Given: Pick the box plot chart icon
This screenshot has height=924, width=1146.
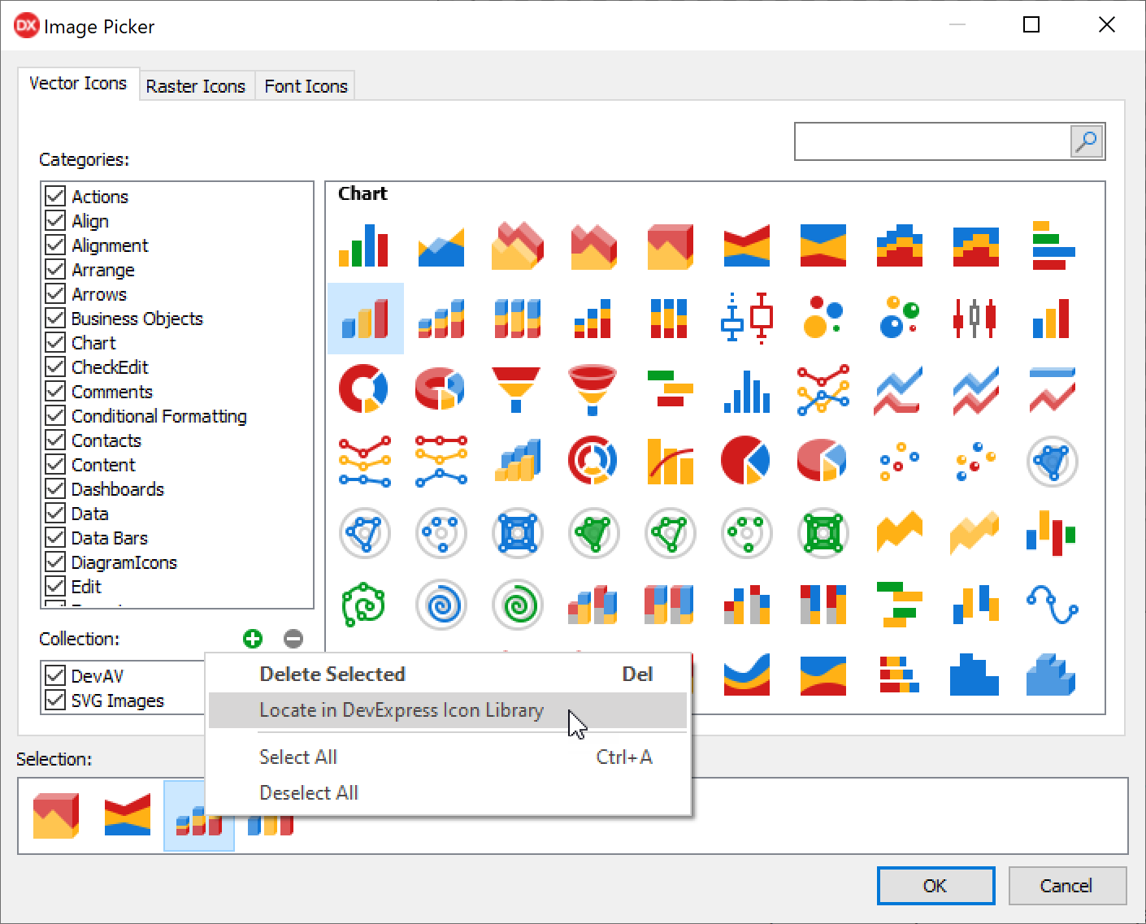Looking at the screenshot, I should [x=746, y=318].
